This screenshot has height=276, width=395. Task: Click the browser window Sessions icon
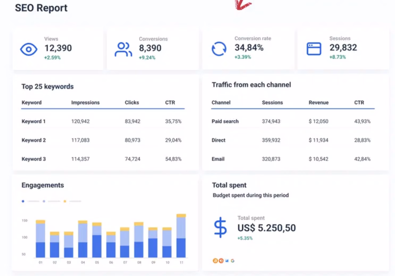click(x=314, y=49)
